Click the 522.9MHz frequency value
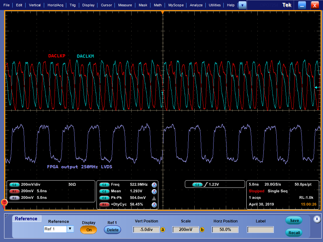This screenshot has width=323, height=242. [139, 184]
